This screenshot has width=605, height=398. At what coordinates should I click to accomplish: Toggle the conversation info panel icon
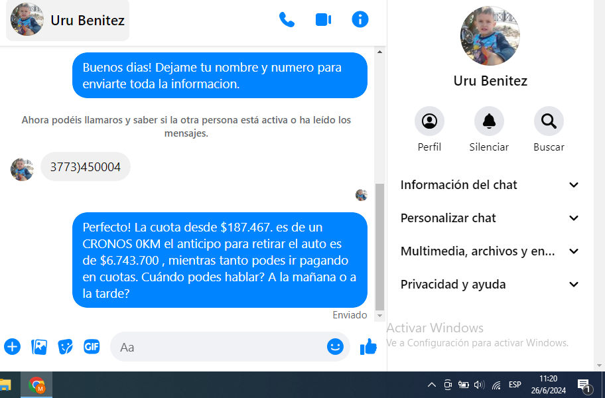360,20
